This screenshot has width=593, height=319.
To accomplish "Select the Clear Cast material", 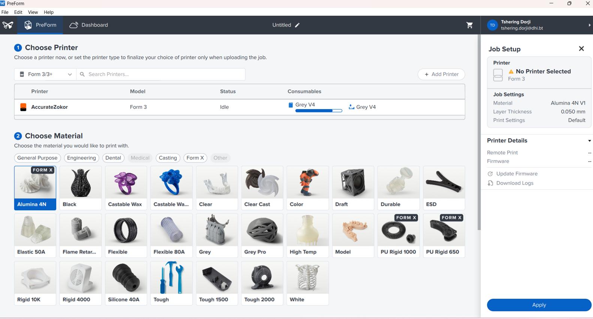I will [262, 188].
